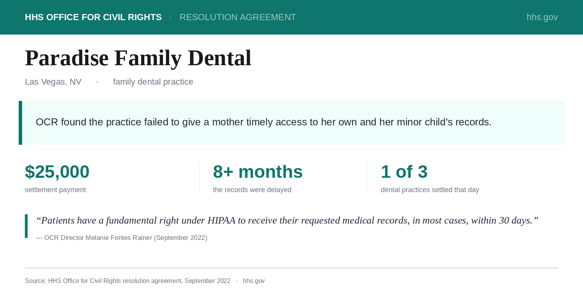The width and height of the screenshot is (583, 295).
Task: Open the hhs.gov link in the footer
Action: [x=254, y=281]
